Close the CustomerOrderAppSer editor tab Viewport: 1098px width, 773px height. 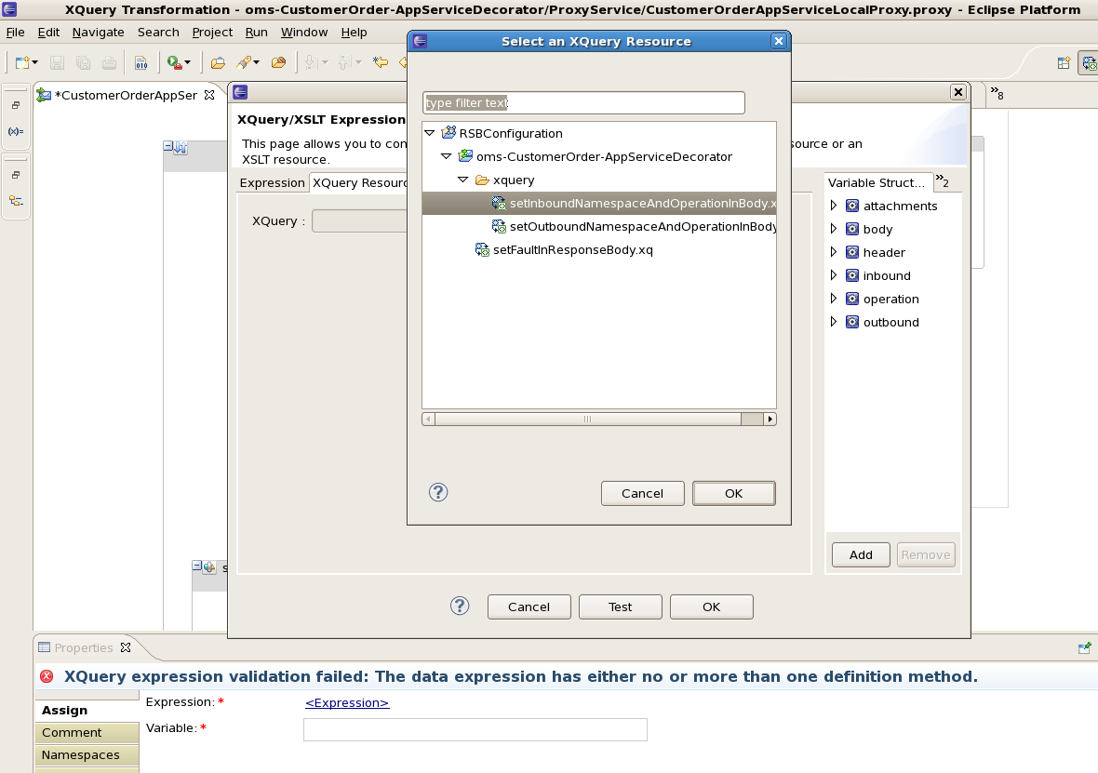click(208, 95)
